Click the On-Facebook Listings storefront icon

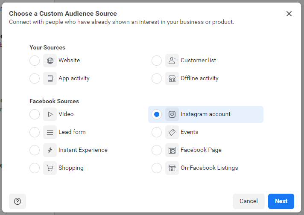point(172,168)
